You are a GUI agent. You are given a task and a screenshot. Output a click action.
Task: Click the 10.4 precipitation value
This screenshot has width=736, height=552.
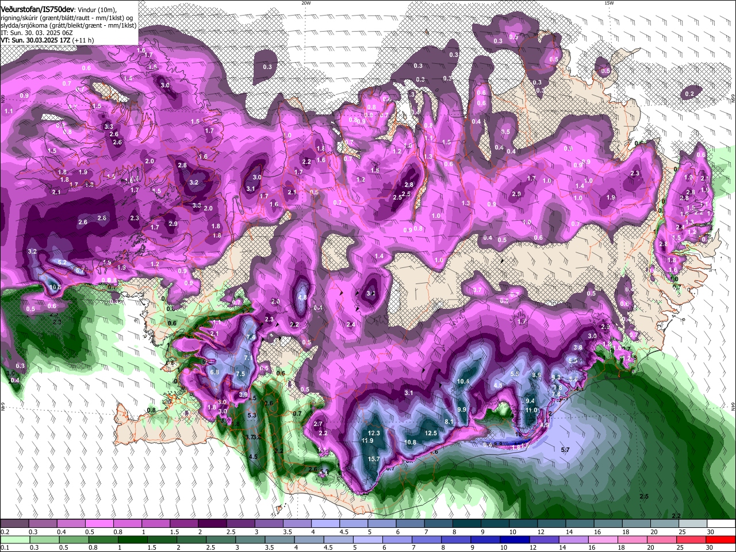463,381
